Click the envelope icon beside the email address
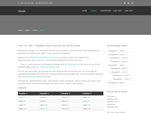This screenshot has height=113, width=151. pos(36,3)
